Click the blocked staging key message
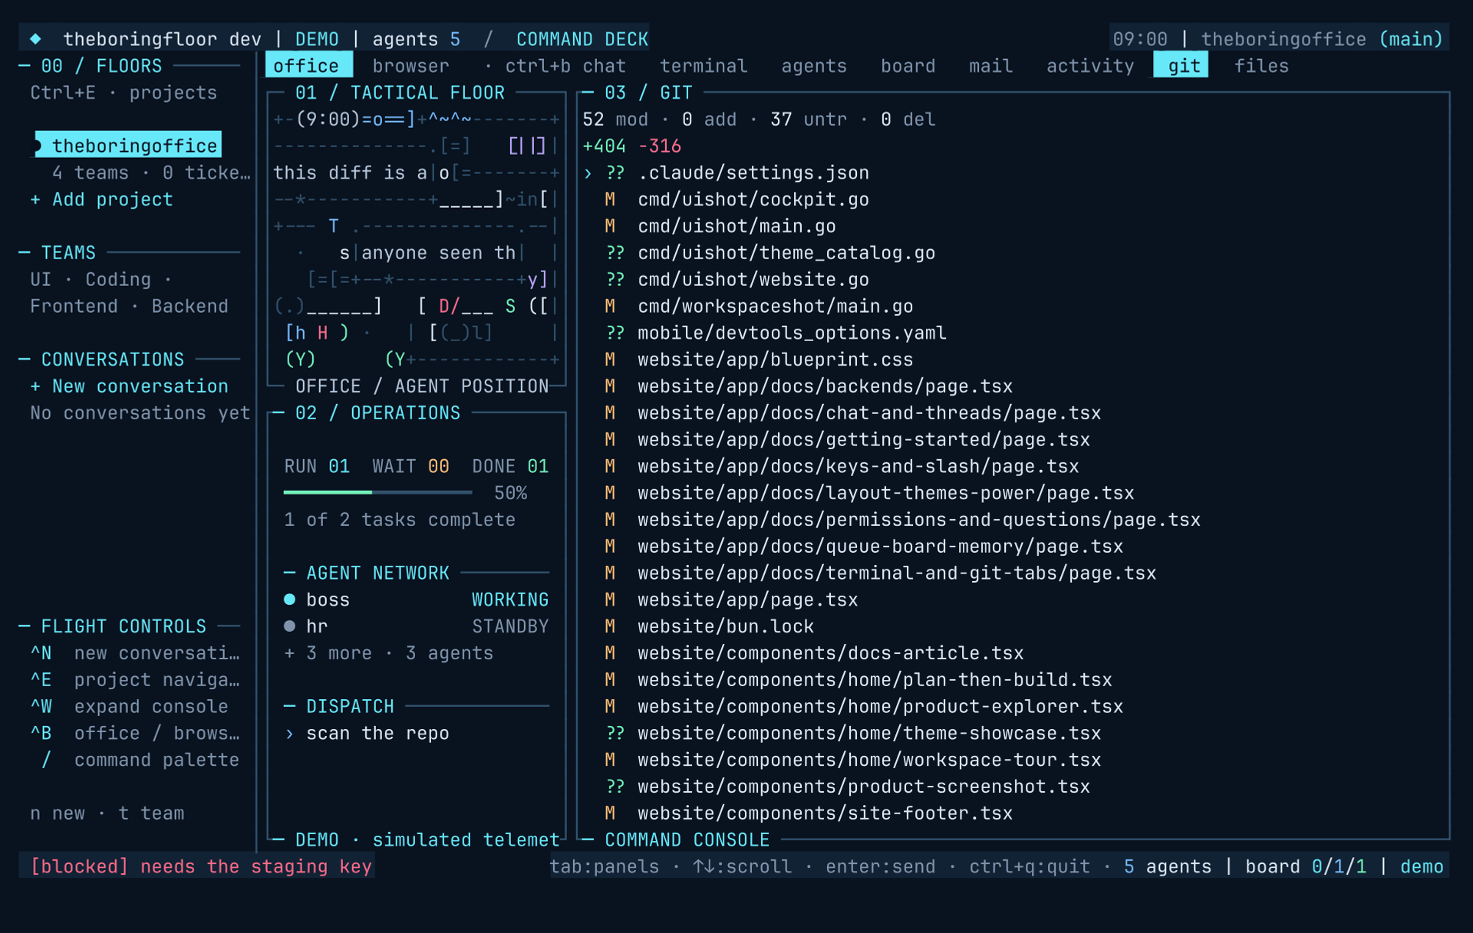This screenshot has width=1473, height=933. [201, 866]
